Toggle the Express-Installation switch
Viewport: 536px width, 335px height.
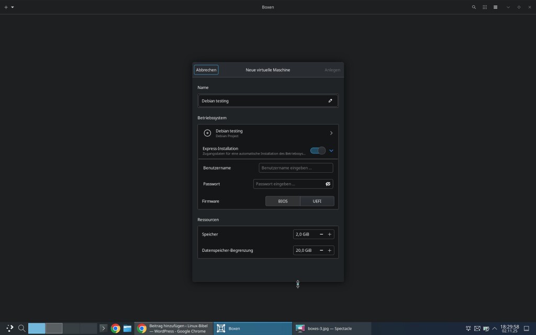click(x=318, y=151)
